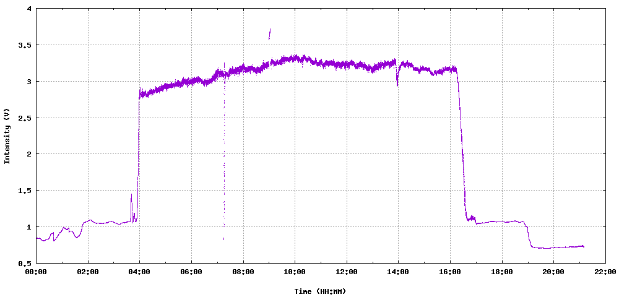Click the x-axis label 12:00
The width and height of the screenshot is (619, 297).
coord(347,272)
